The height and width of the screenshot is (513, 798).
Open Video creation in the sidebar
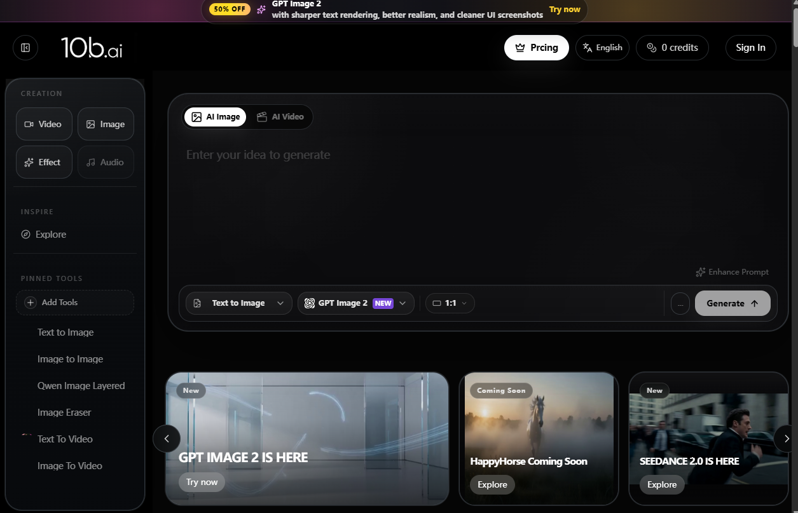point(44,124)
